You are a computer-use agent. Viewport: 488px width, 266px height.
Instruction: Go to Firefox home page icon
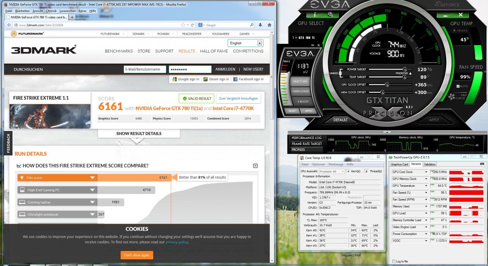(x=269, y=25)
